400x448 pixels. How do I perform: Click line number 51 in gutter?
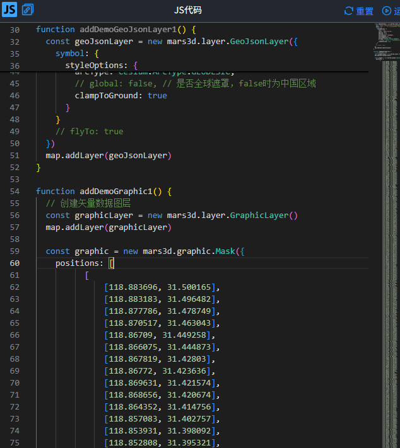point(15,156)
